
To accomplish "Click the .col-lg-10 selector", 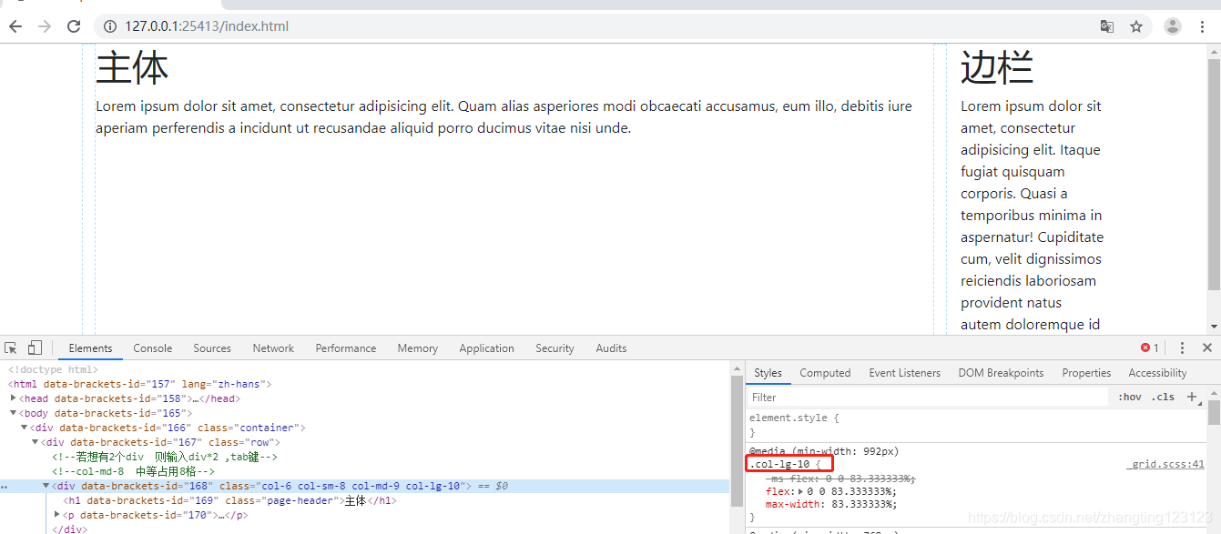I will (x=779, y=464).
